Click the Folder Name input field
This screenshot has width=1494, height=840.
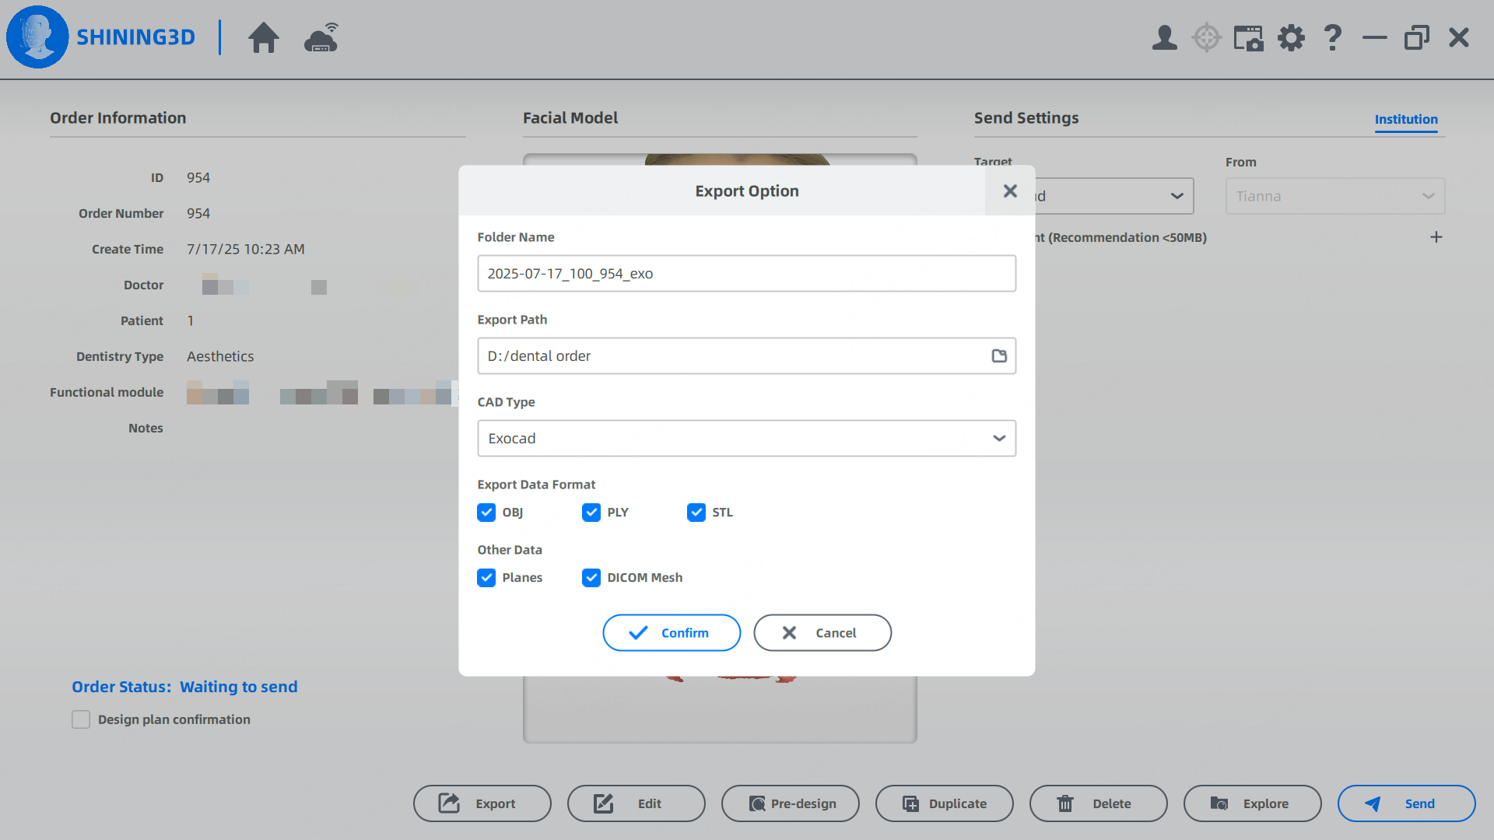(746, 273)
